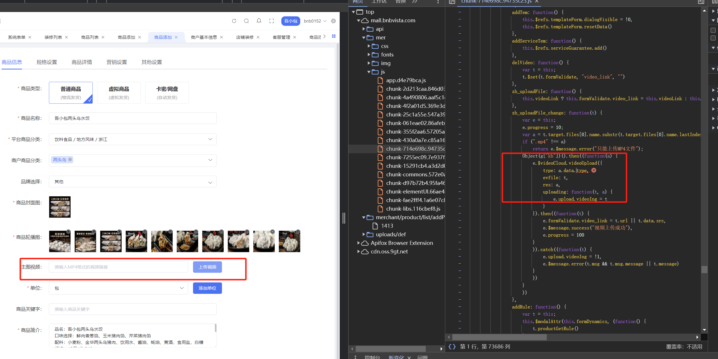718x359 pixels.
Task: Switch to the 营销设置 tab
Action: (117, 62)
